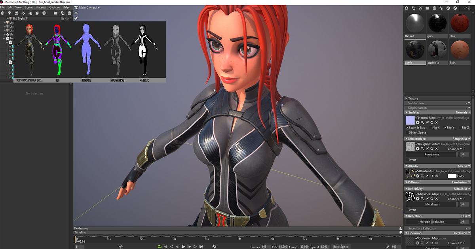The height and width of the screenshot is (249, 475).
Task: Click checkered sphere material icon
Action: [x=420, y=8]
